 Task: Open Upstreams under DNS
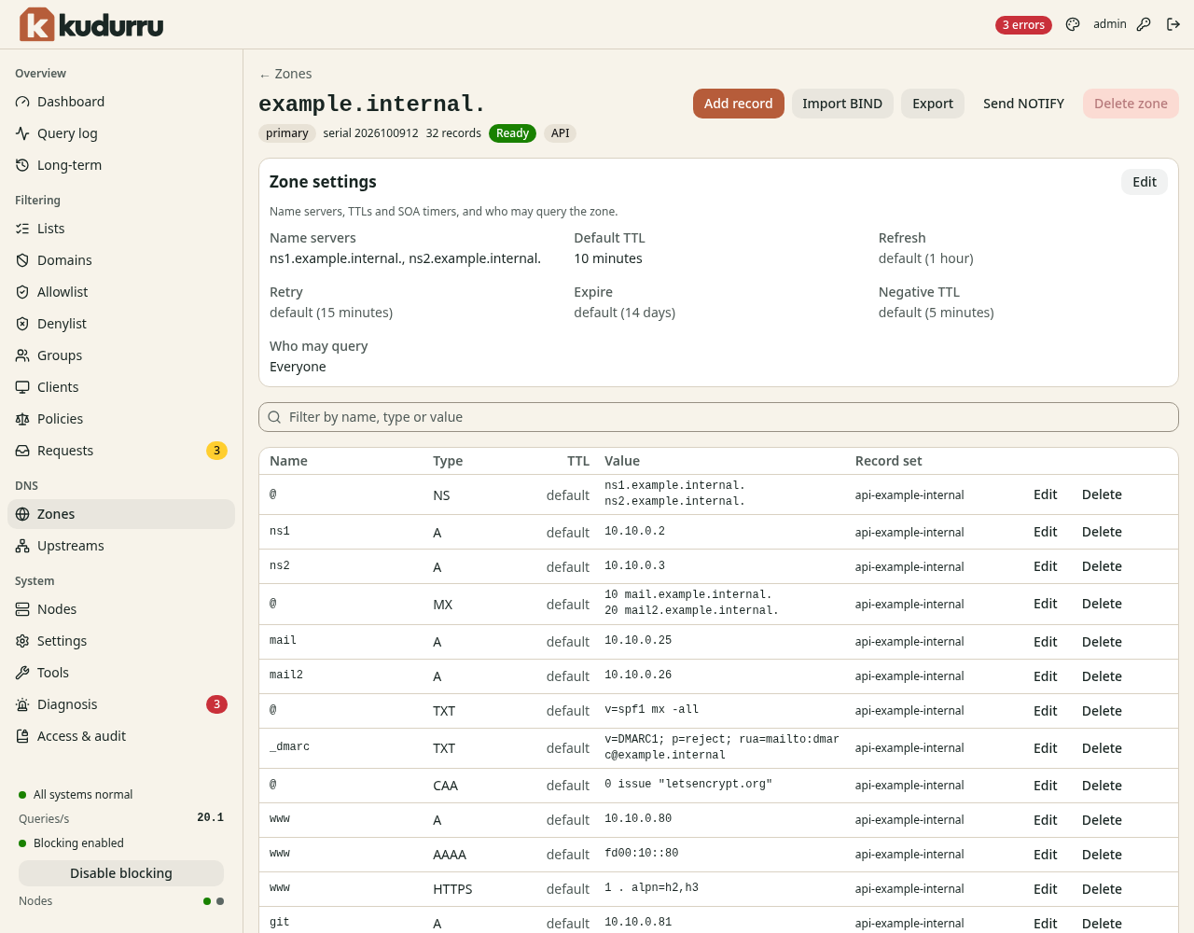(121, 546)
